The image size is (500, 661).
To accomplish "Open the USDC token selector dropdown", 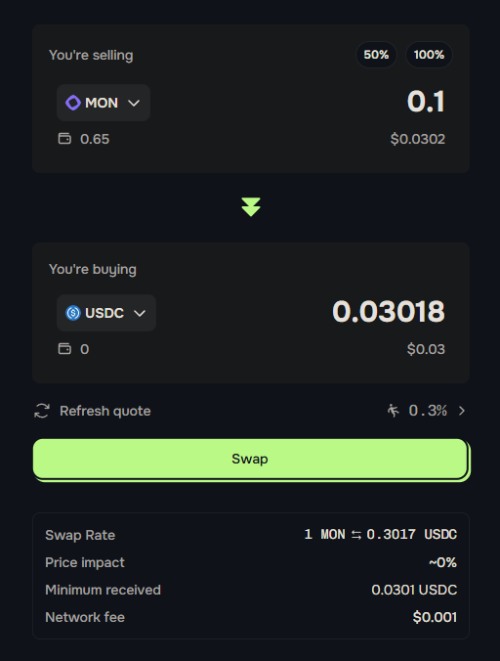I will click(106, 313).
